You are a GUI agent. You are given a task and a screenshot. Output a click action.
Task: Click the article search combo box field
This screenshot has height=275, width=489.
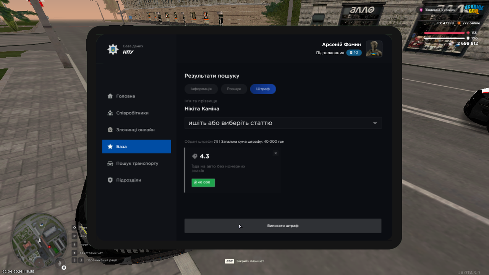pos(283,123)
